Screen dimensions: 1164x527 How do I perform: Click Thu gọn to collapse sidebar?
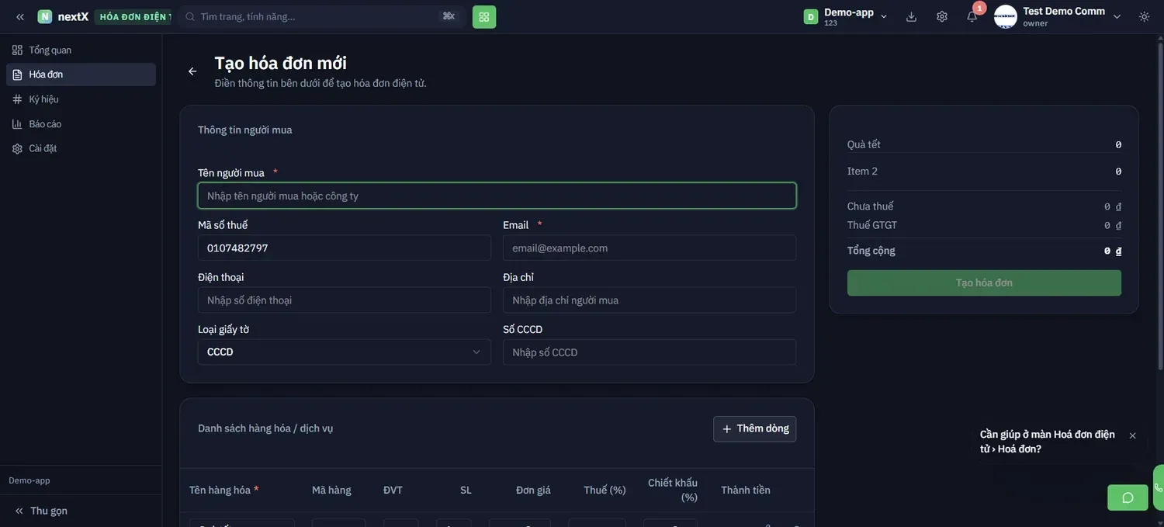pos(42,511)
